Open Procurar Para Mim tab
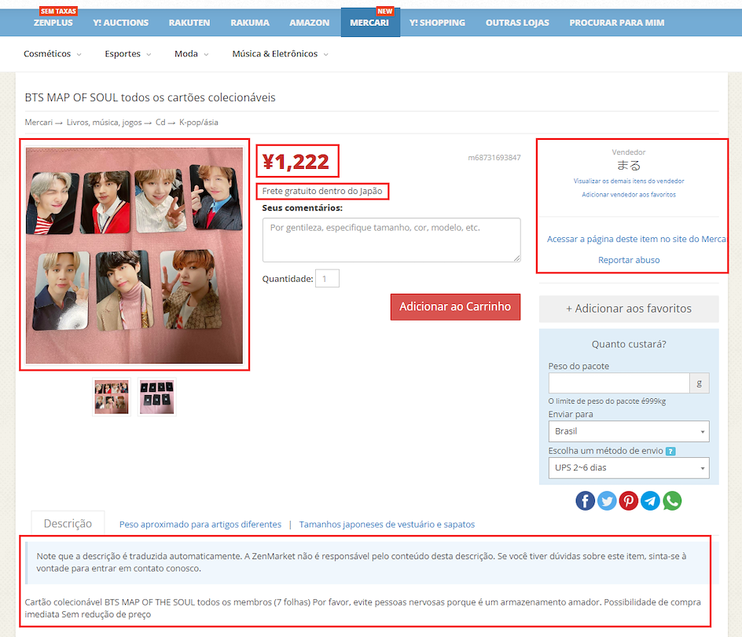The image size is (742, 637). tap(616, 23)
